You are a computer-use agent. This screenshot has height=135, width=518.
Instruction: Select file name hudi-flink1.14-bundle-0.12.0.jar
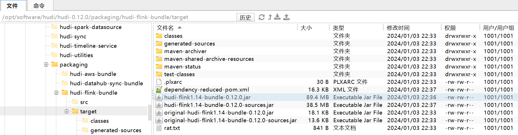(207, 97)
